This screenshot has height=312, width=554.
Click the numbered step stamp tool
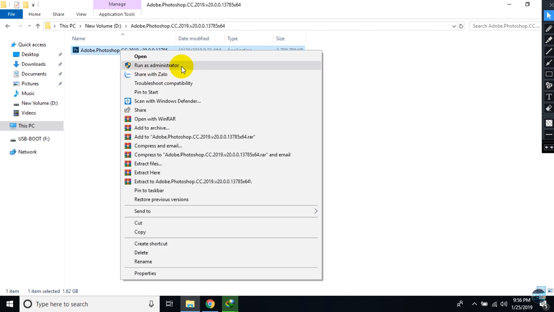click(x=549, y=85)
